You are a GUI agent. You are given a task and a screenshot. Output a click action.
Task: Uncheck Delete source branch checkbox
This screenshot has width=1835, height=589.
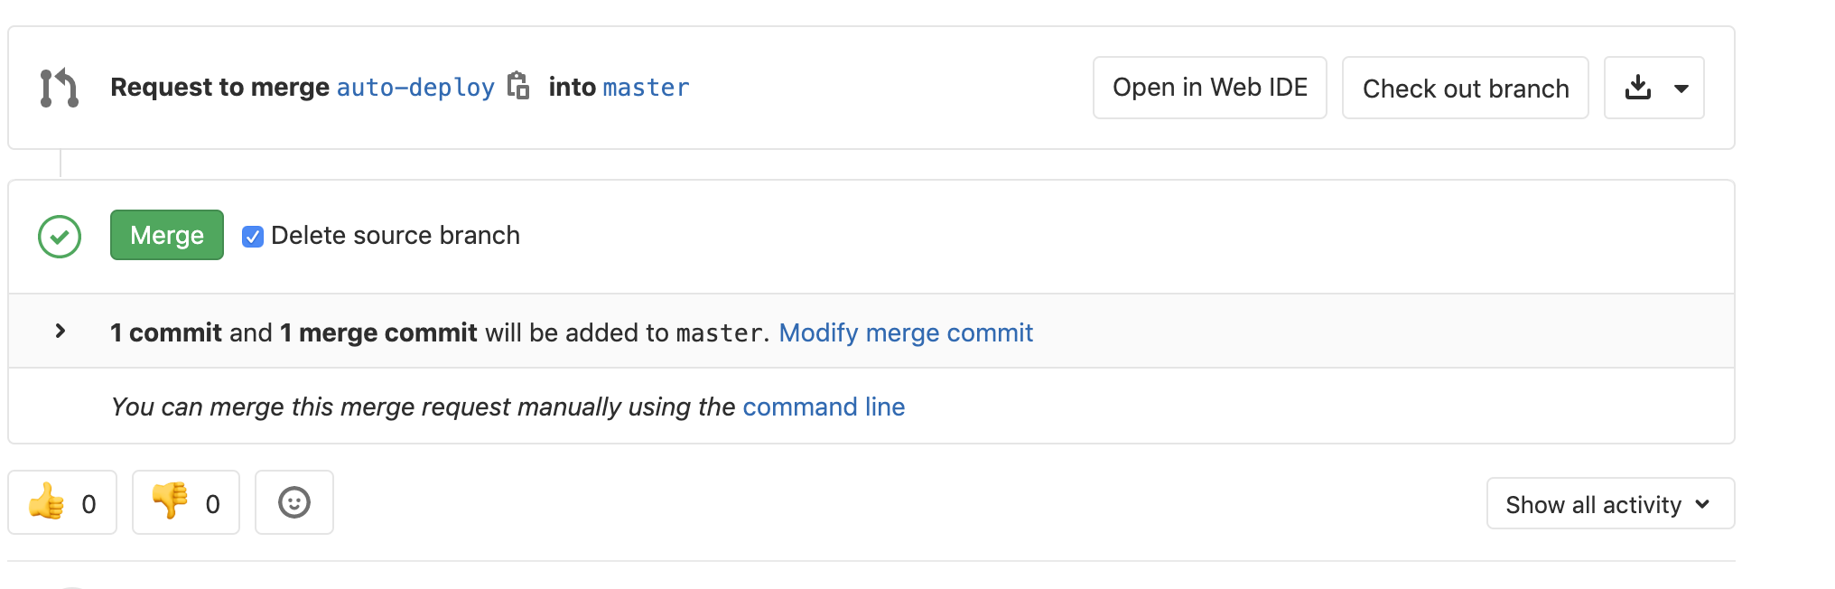coord(253,237)
